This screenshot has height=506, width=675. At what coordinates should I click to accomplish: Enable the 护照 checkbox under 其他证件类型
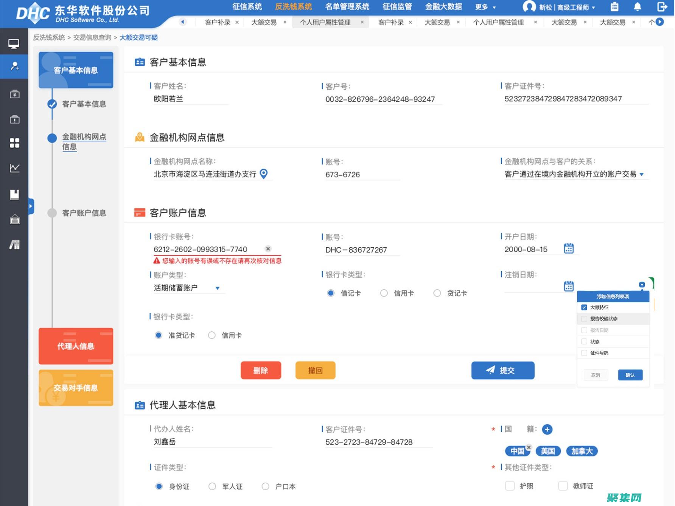point(510,486)
